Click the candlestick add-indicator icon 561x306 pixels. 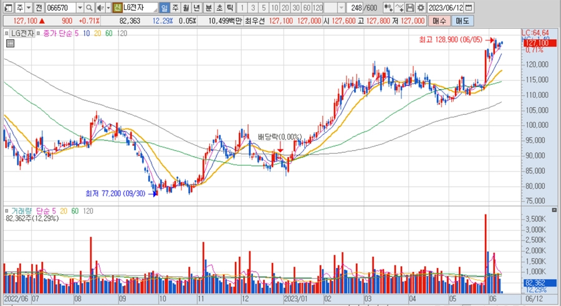click(388, 8)
